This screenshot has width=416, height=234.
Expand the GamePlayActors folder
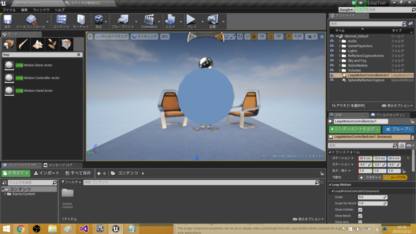[x=340, y=46]
